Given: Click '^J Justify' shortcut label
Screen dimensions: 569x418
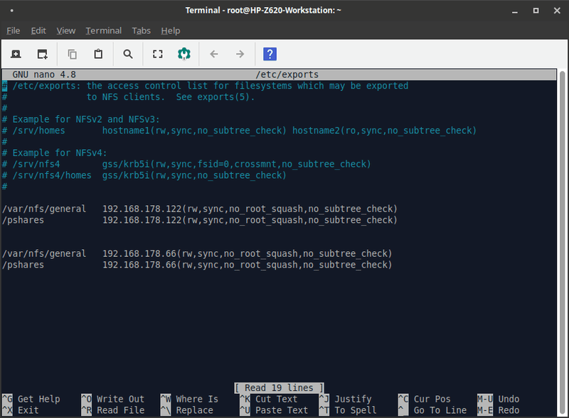Looking at the screenshot, I should tap(346, 399).
